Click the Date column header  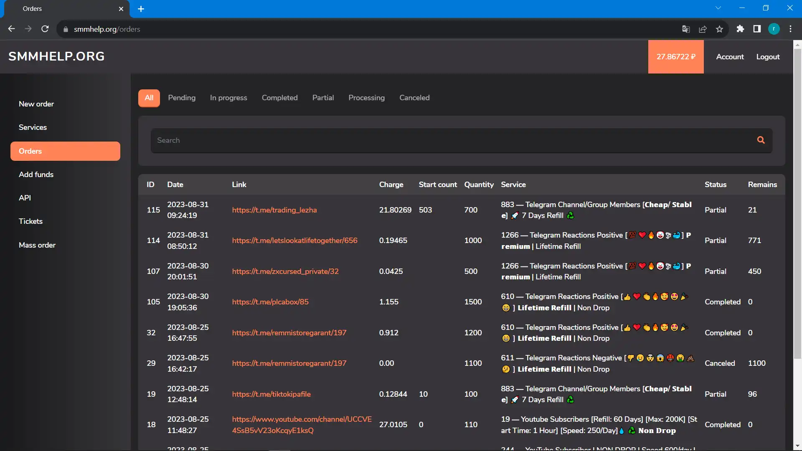coord(175,185)
